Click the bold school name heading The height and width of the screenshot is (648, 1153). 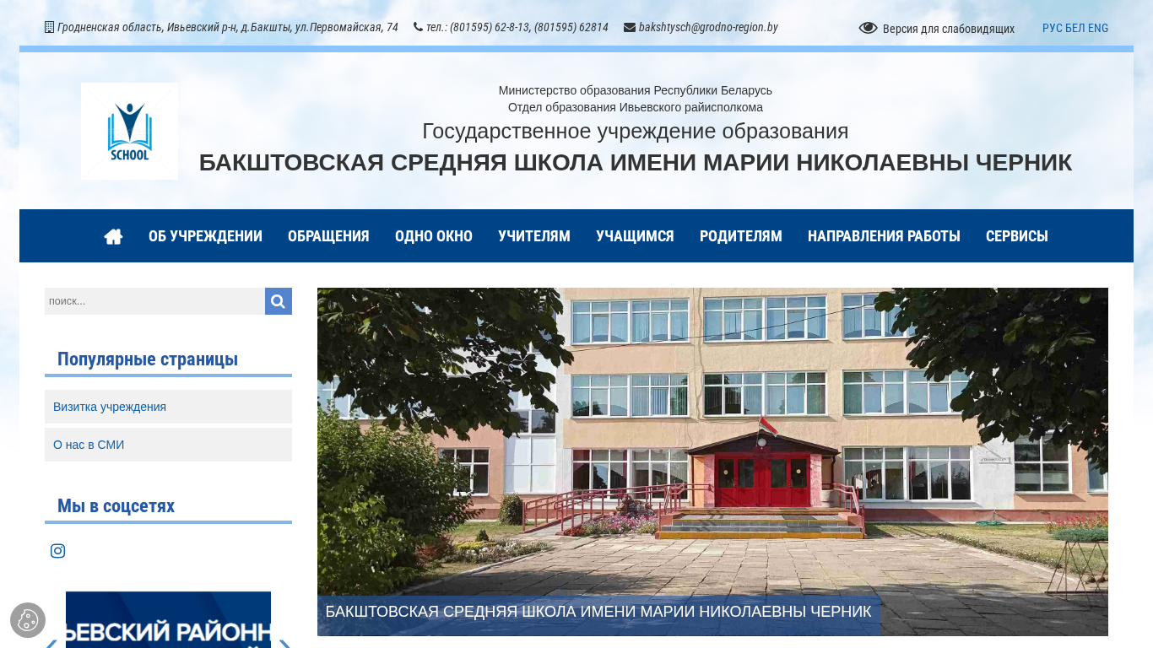636,162
